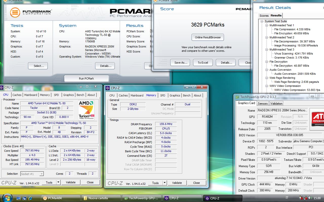Click the AMD Turion 64 X2 logo image

click(86, 110)
